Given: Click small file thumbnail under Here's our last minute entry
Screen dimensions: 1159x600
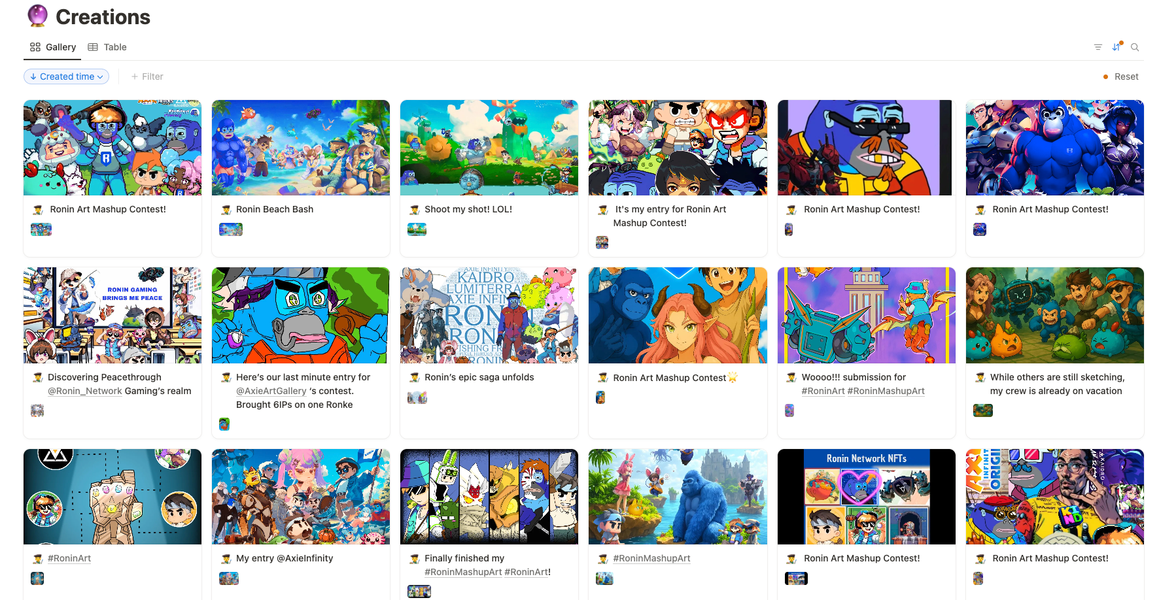Looking at the screenshot, I should (224, 424).
